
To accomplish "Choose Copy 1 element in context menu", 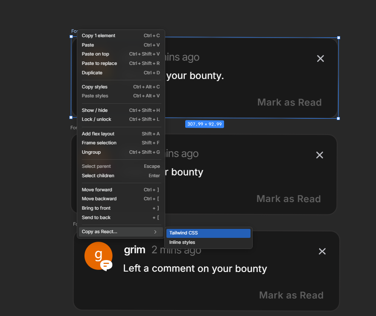I will pyautogui.click(x=121, y=35).
